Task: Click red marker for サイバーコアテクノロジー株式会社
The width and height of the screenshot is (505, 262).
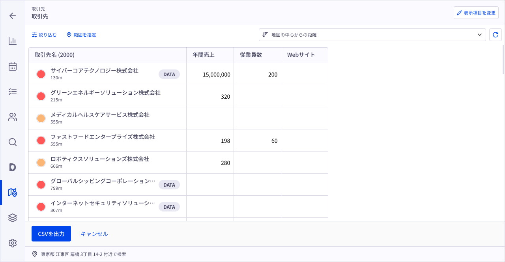Action: coord(41,74)
